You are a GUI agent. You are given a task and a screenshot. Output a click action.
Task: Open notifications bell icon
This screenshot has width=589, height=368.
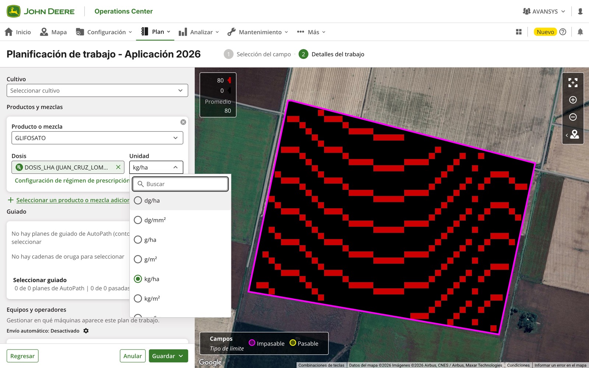pos(580,32)
